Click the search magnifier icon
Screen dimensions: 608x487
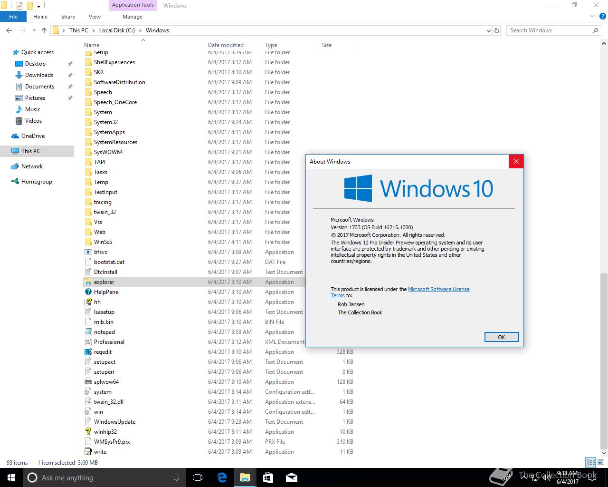coord(595,30)
